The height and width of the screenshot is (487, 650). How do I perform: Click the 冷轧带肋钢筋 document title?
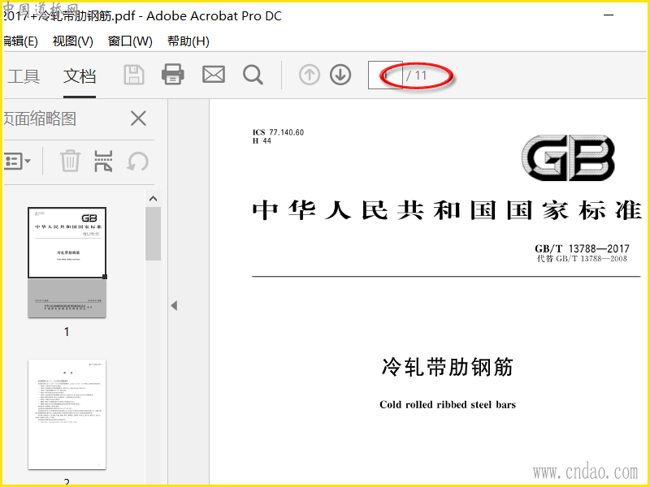pos(448,367)
